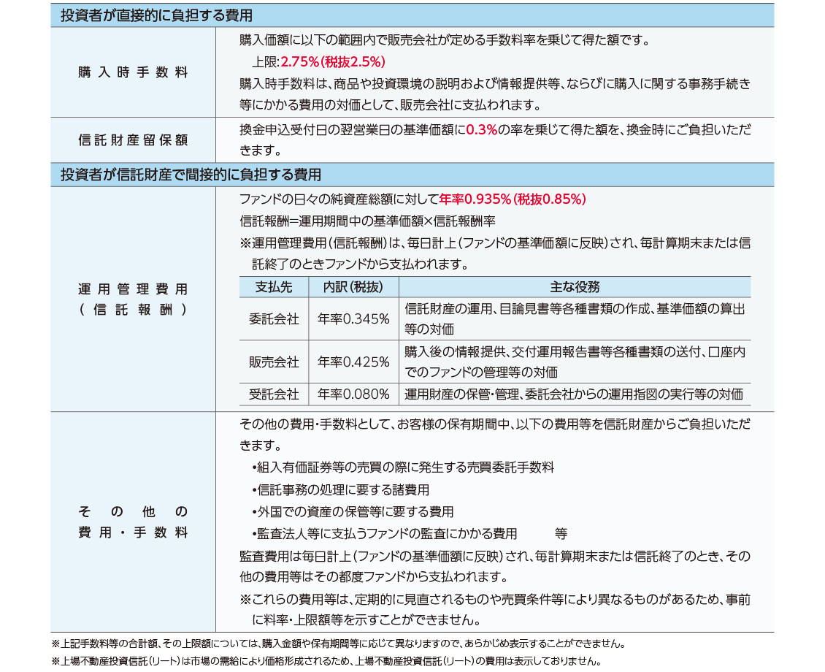
Task: Select the 購入時手数料 row label
Action: 133,72
